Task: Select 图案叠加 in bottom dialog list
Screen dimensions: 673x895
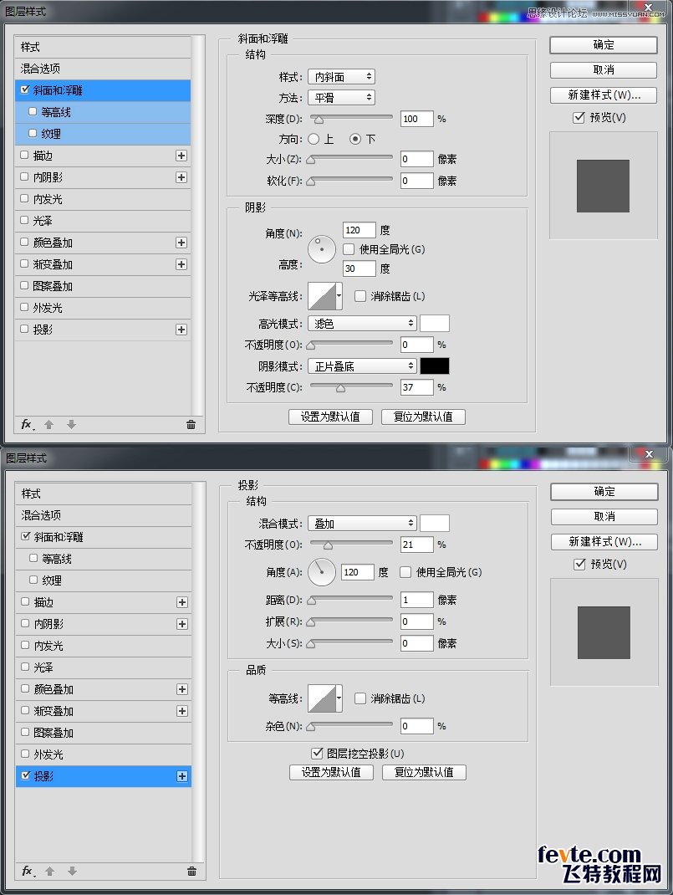Action: [x=103, y=733]
